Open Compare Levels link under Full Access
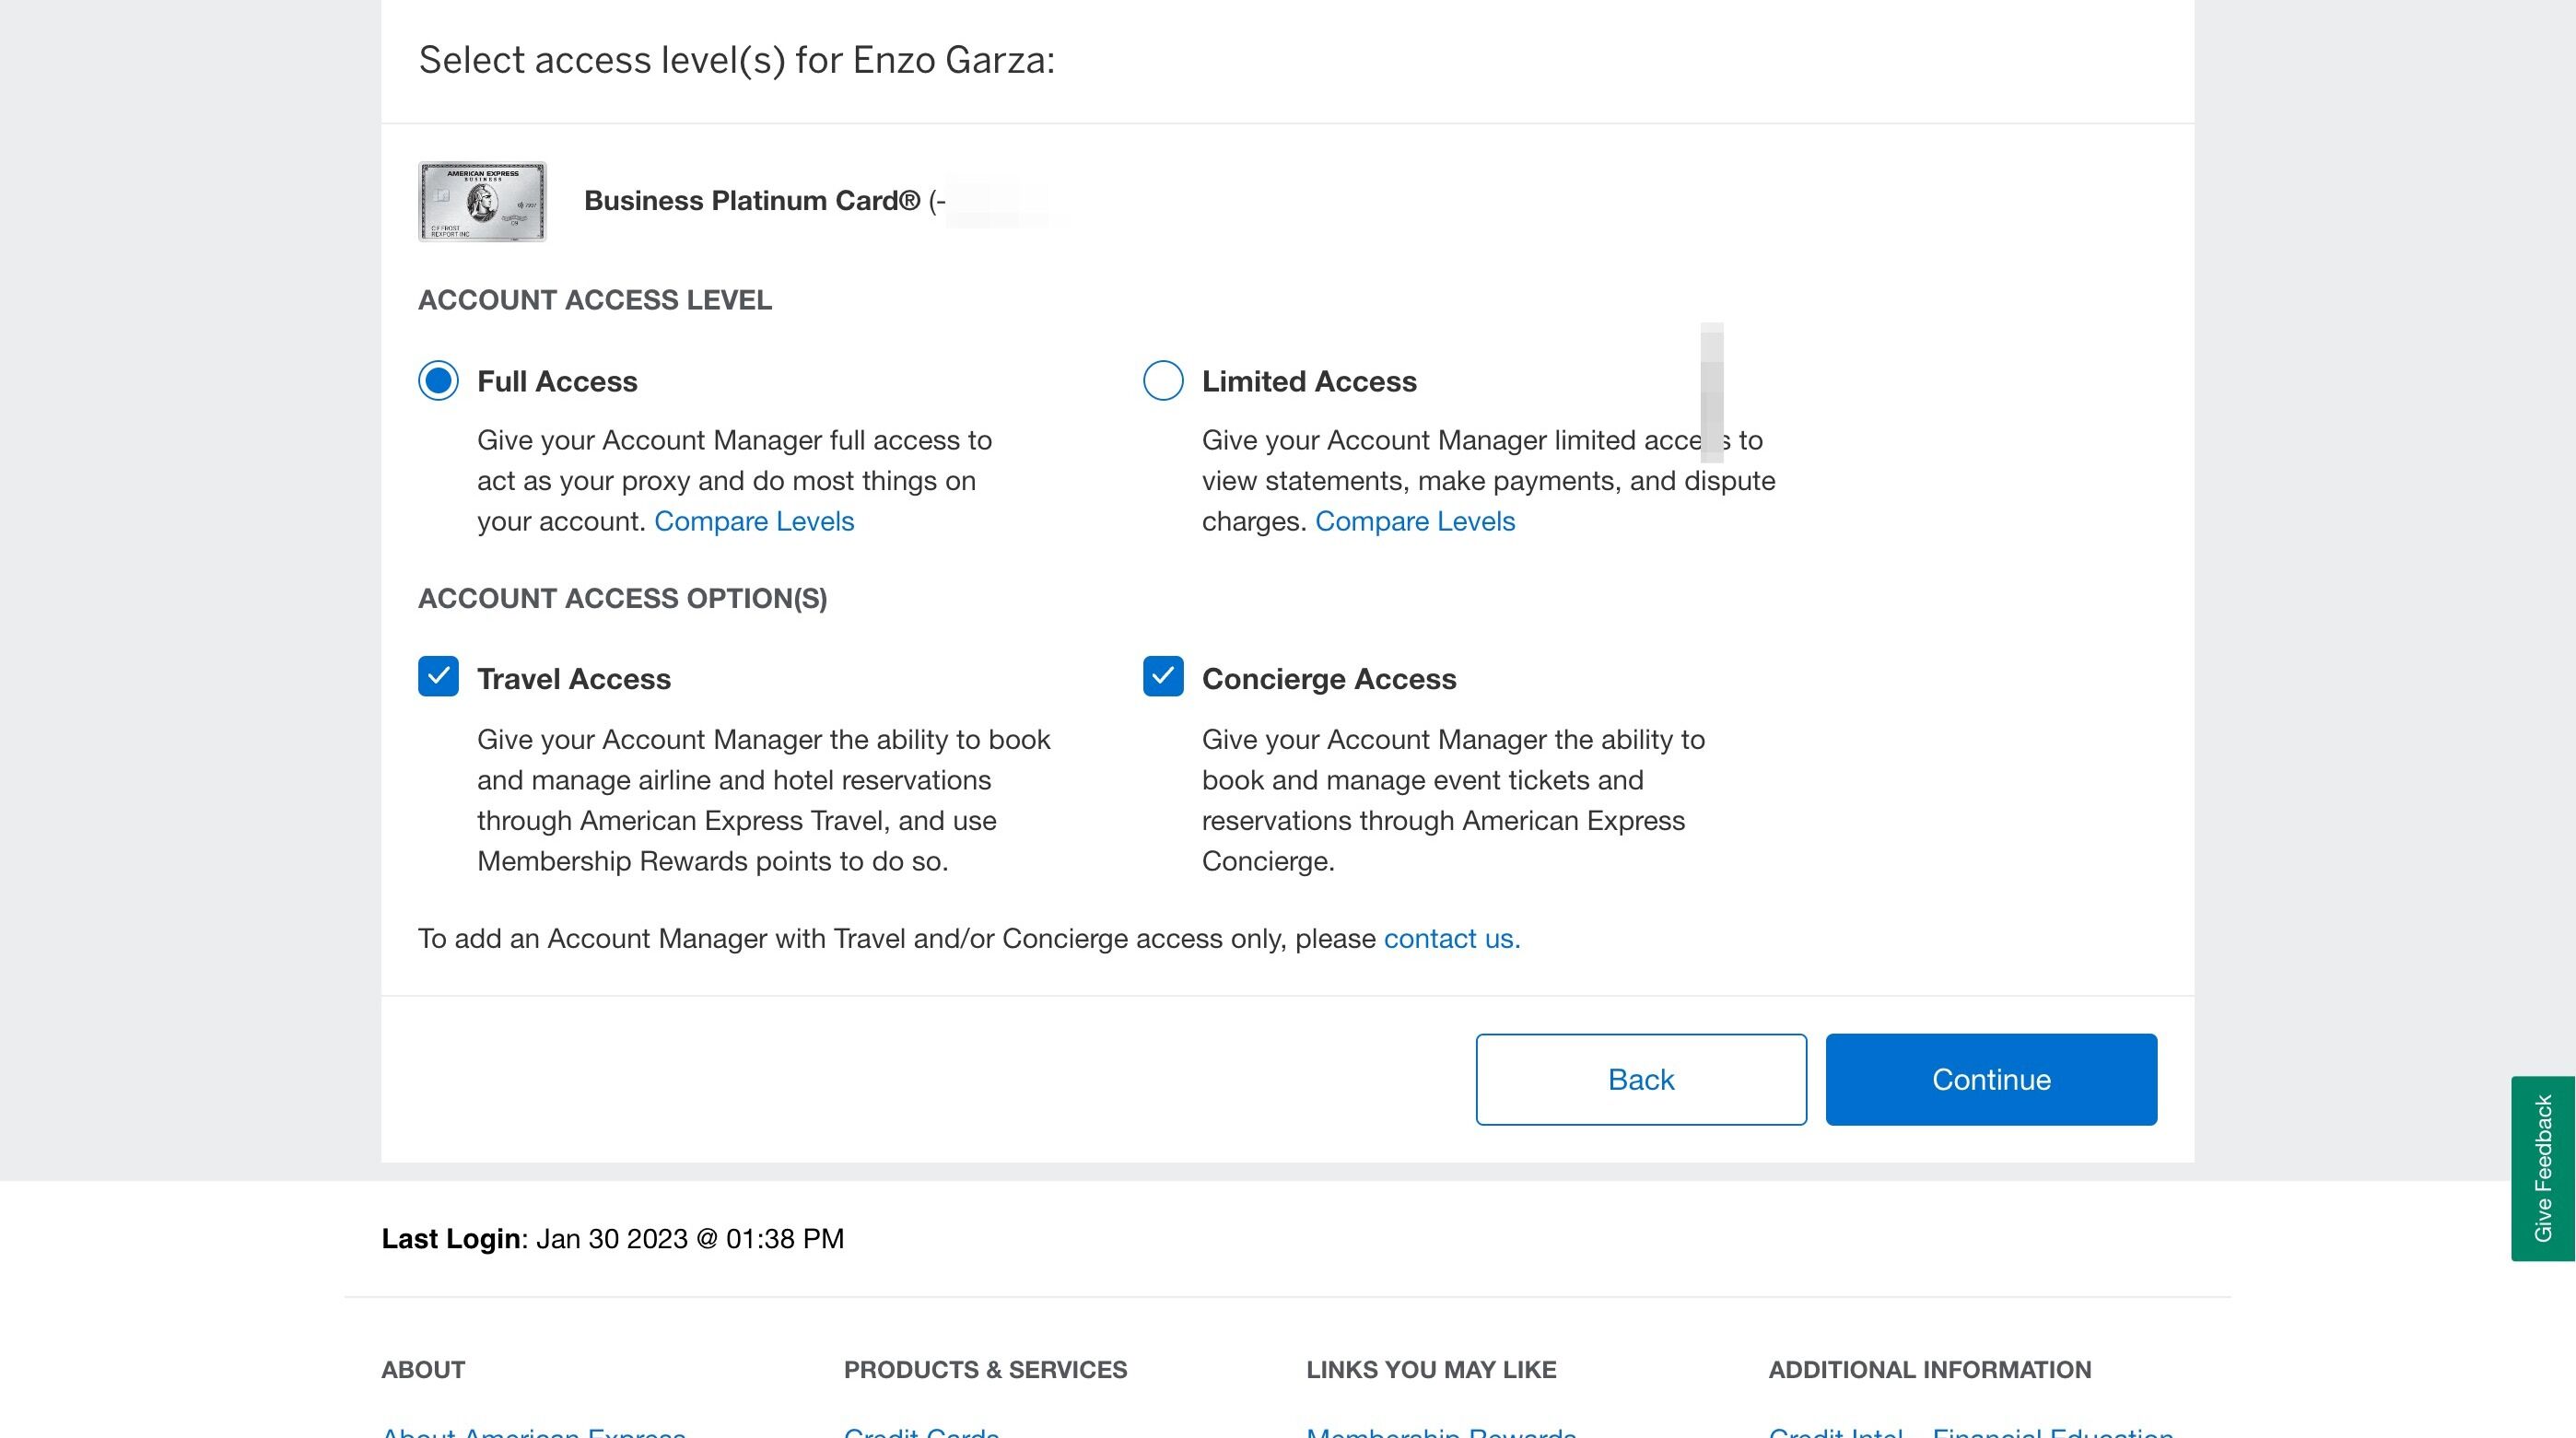This screenshot has height=1438, width=2576. [754, 521]
